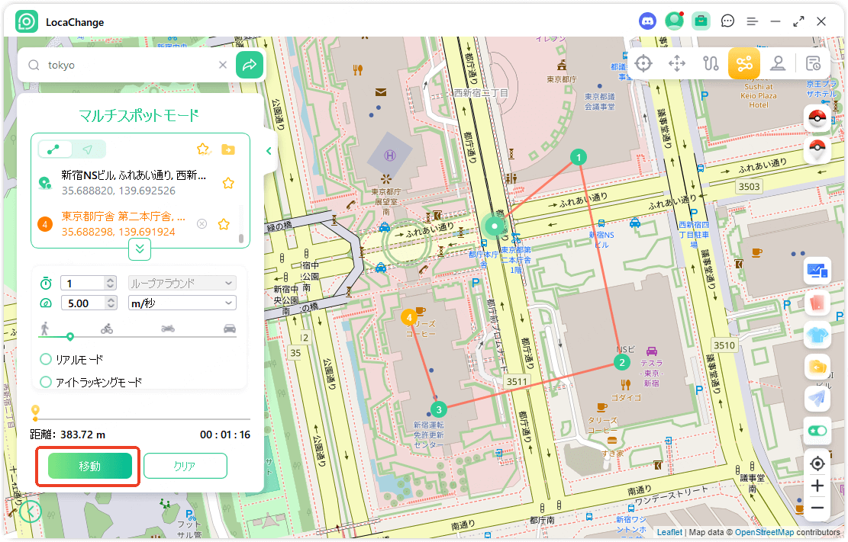The height and width of the screenshot is (542, 848).
Task: Click the loop count input field
Action: click(x=82, y=283)
